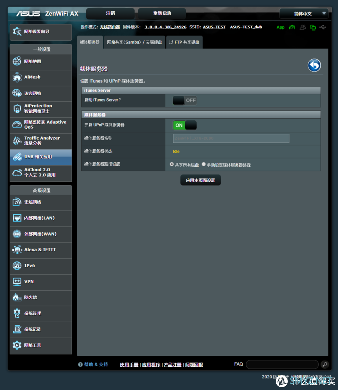Click the reboot button

coord(162,13)
